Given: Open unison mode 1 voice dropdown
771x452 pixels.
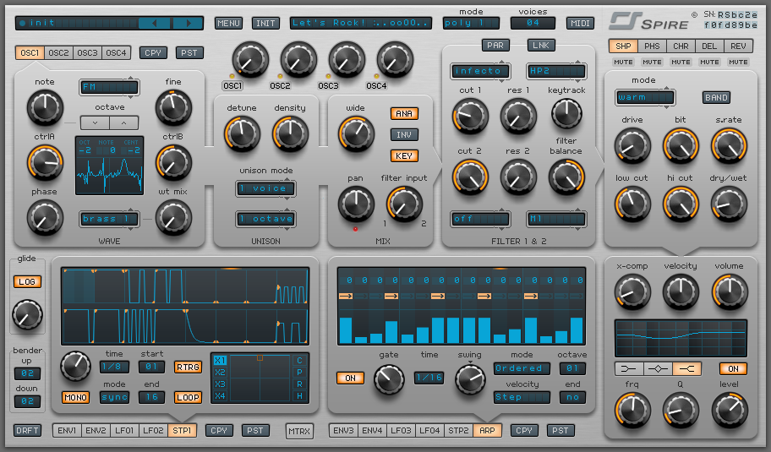Looking at the screenshot, I should pyautogui.click(x=265, y=188).
